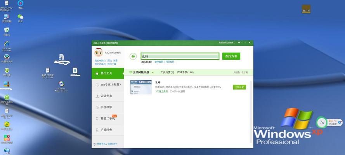This screenshot has width=345, height=155.
Task: Select 认证专家 in the sidebar
Action: click(x=108, y=96)
